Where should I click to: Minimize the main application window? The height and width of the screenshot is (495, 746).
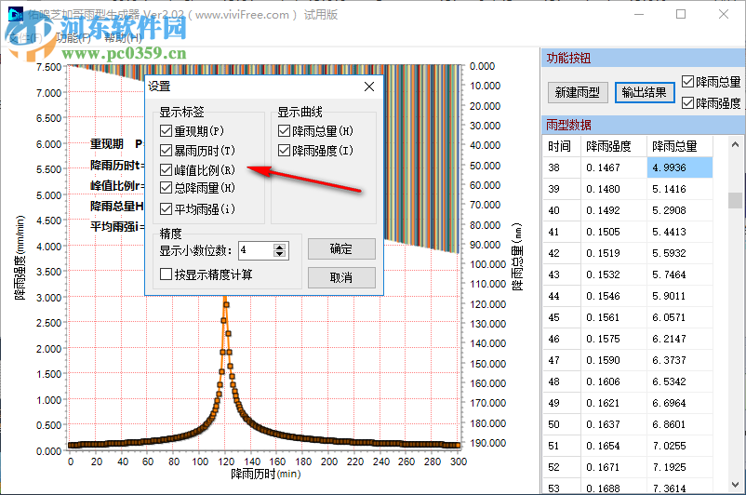639,14
